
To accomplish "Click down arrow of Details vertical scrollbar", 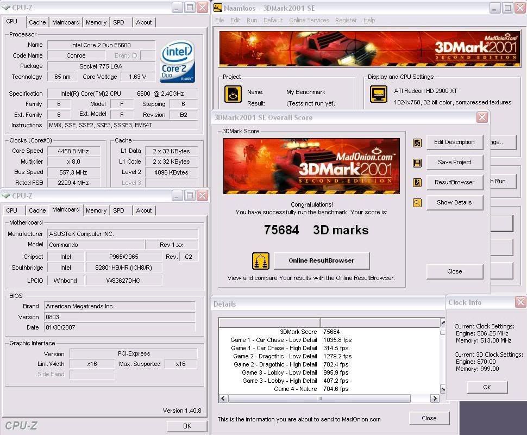I will tap(443, 389).
